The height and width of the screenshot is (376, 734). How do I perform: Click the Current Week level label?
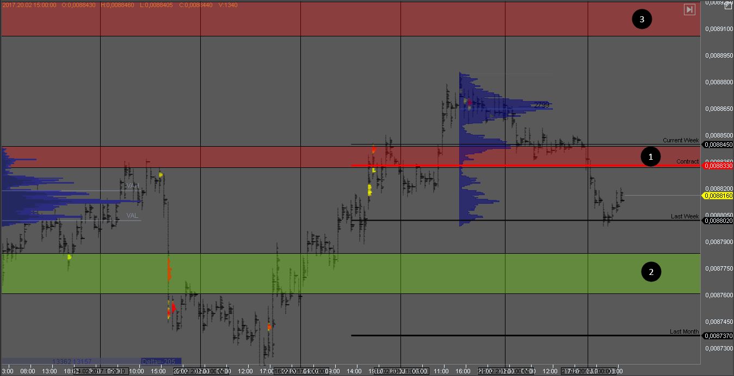[x=680, y=140]
